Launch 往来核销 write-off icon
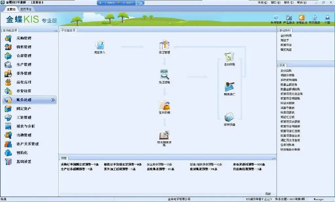 (164, 105)
